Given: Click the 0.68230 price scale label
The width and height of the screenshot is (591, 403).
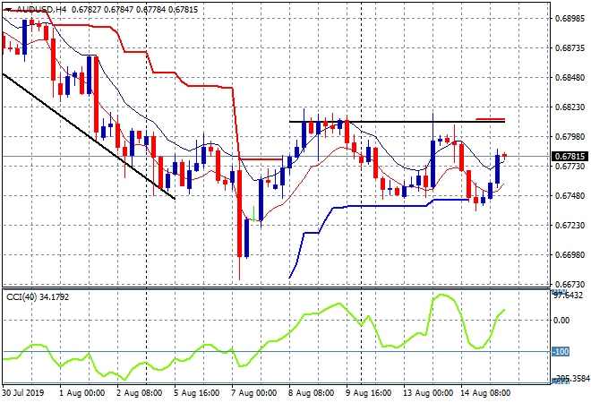Looking at the screenshot, I should point(570,107).
